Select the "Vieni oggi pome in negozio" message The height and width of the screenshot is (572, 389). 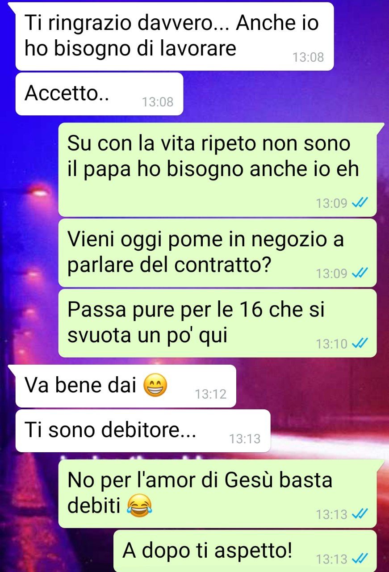click(218, 252)
